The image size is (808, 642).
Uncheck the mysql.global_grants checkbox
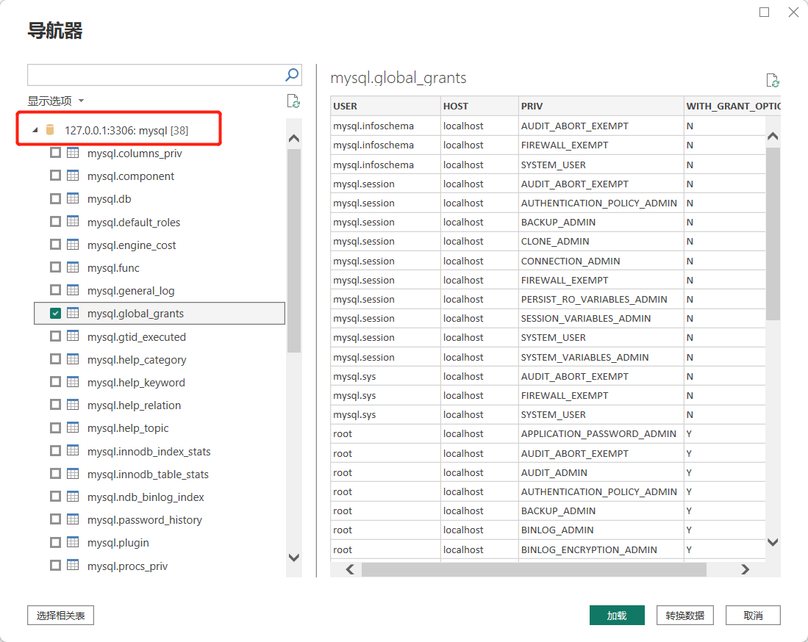(x=54, y=313)
